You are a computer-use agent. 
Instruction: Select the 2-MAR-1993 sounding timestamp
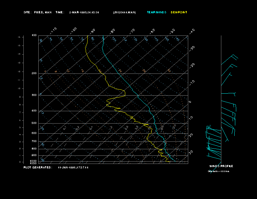[84, 12]
